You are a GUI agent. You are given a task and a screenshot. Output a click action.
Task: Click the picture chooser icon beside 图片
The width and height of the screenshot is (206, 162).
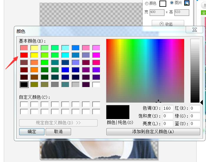[187, 3]
